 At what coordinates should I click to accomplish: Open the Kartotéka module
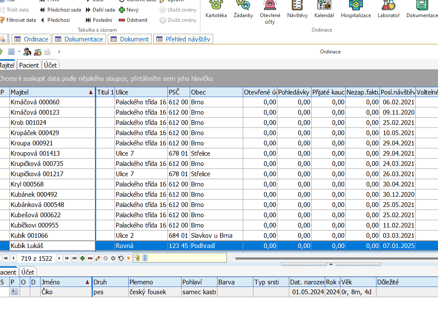[216, 10]
